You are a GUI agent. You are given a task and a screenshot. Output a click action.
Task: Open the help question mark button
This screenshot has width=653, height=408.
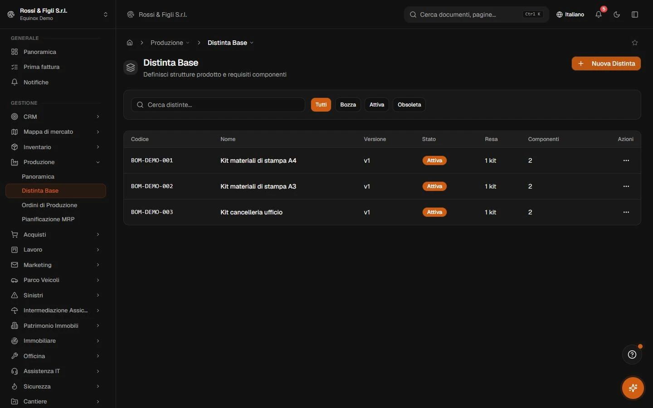[632, 355]
